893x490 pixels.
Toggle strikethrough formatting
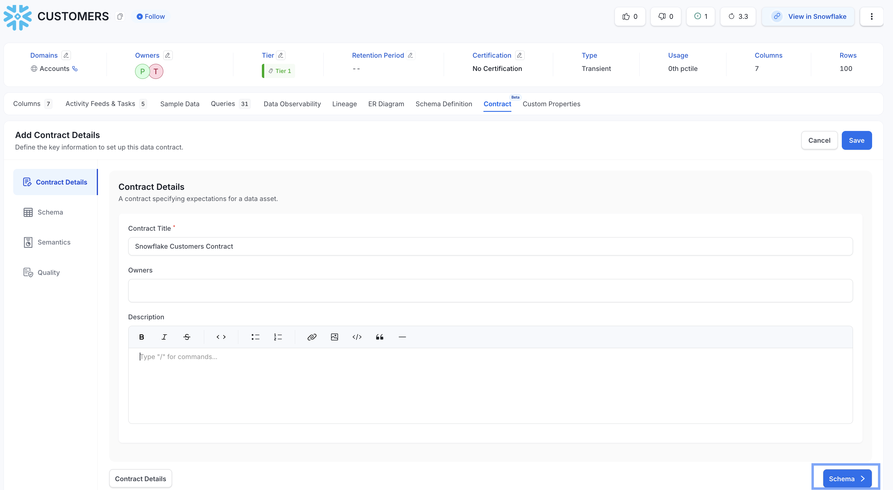pos(187,337)
